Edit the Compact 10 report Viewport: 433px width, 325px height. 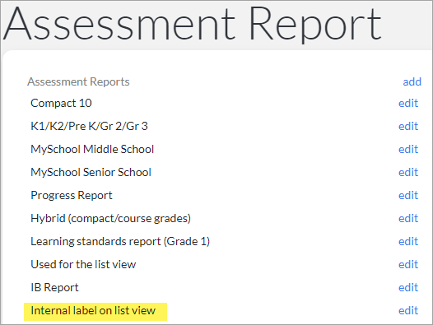[408, 104]
